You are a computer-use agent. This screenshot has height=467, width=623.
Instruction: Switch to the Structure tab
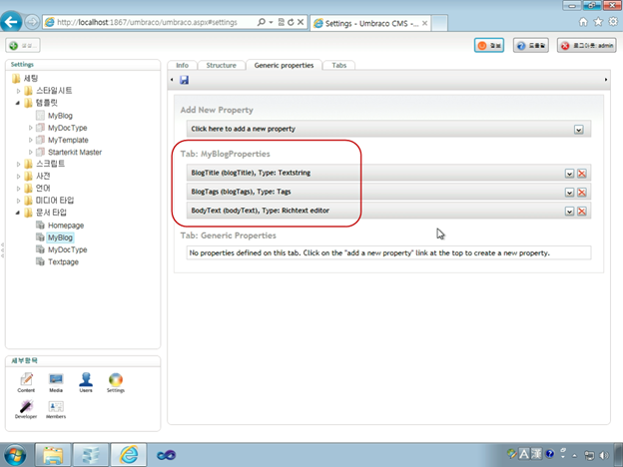tap(221, 65)
